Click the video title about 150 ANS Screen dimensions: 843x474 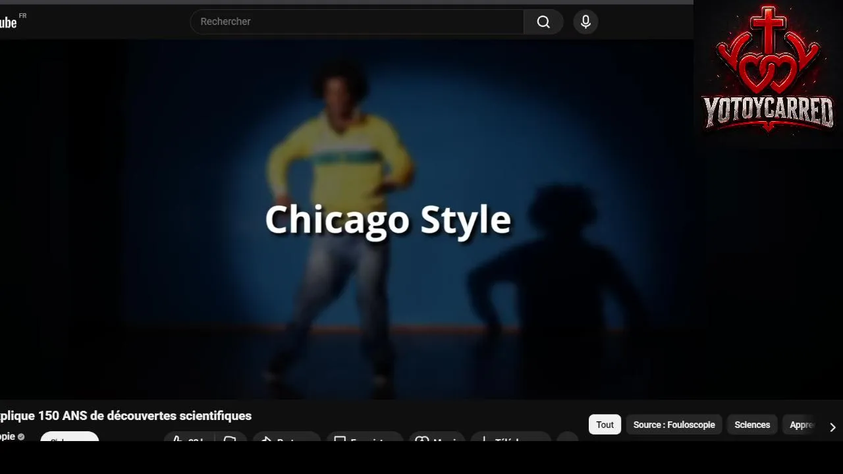pyautogui.click(x=126, y=415)
